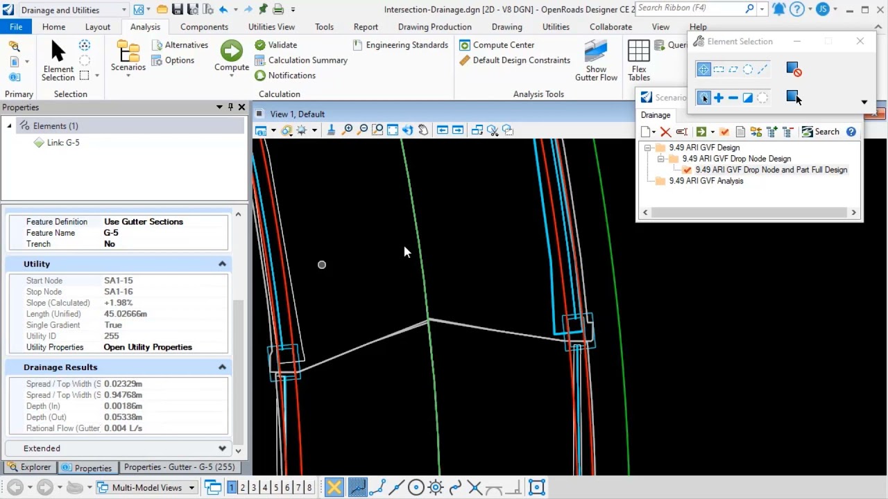Screen dimensions: 888x499
Task: Collapse the Utility properties section
Action: pyautogui.click(x=222, y=264)
